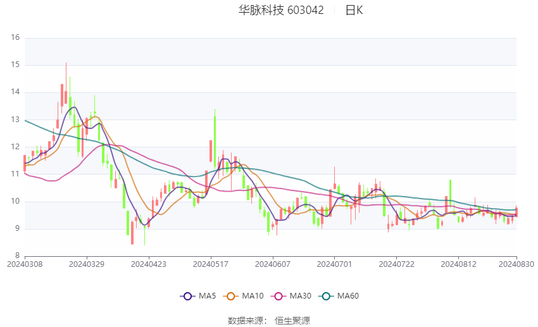Click the x-axis date 20240812
The width and height of the screenshot is (538, 327).
[459, 264]
